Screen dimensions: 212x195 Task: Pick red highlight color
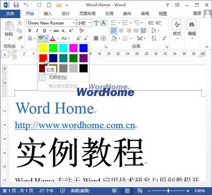43,58
